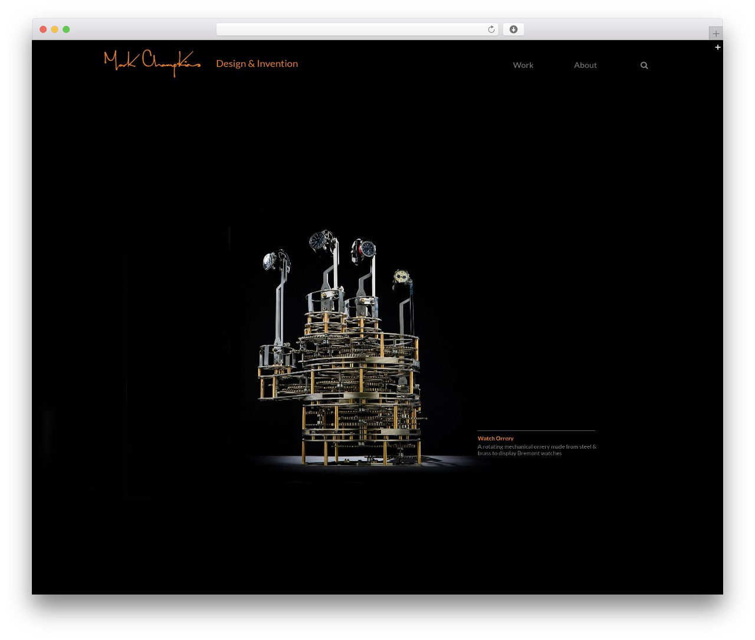Open the Work menu item
This screenshot has height=640, width=755.
coord(523,65)
